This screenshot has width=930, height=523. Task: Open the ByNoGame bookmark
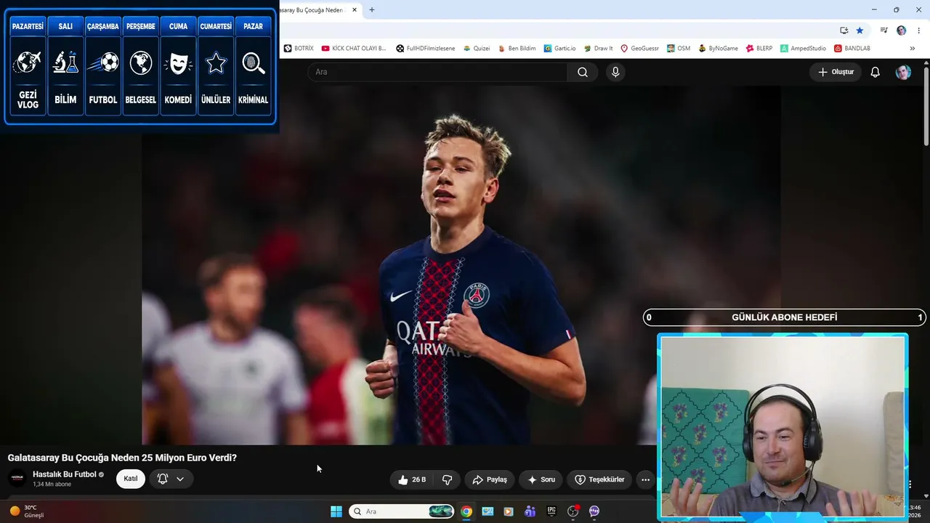tap(718, 49)
